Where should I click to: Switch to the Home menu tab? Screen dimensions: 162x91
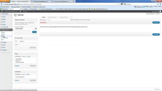(x=44, y=17)
